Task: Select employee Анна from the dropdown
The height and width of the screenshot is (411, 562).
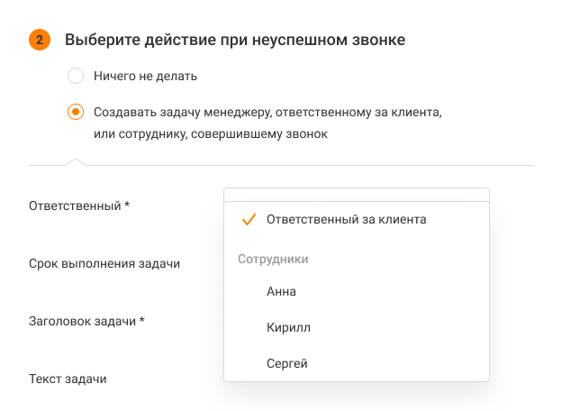Action: tap(281, 292)
